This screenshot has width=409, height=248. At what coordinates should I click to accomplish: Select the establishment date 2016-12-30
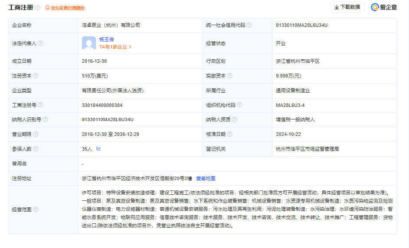94,61
